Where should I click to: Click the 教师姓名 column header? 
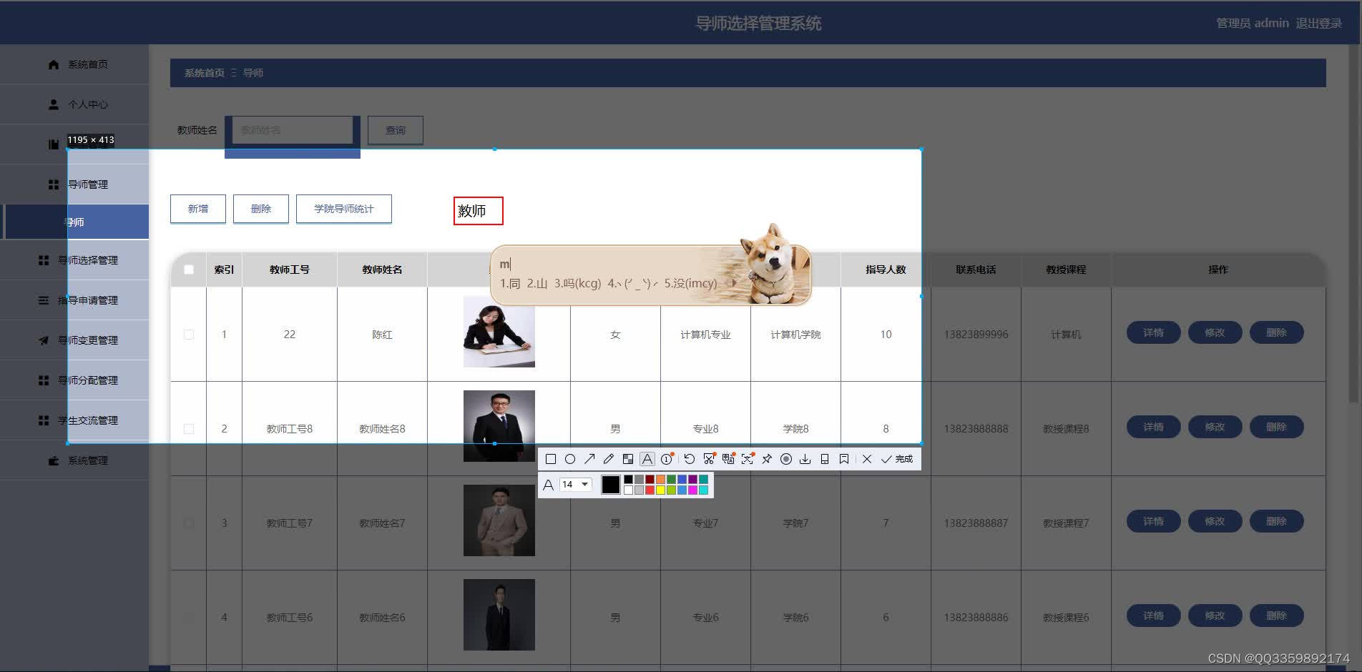382,270
